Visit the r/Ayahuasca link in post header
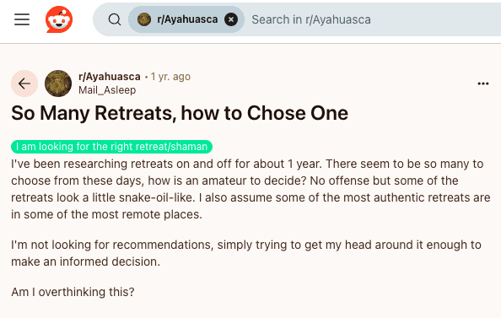 110,77
